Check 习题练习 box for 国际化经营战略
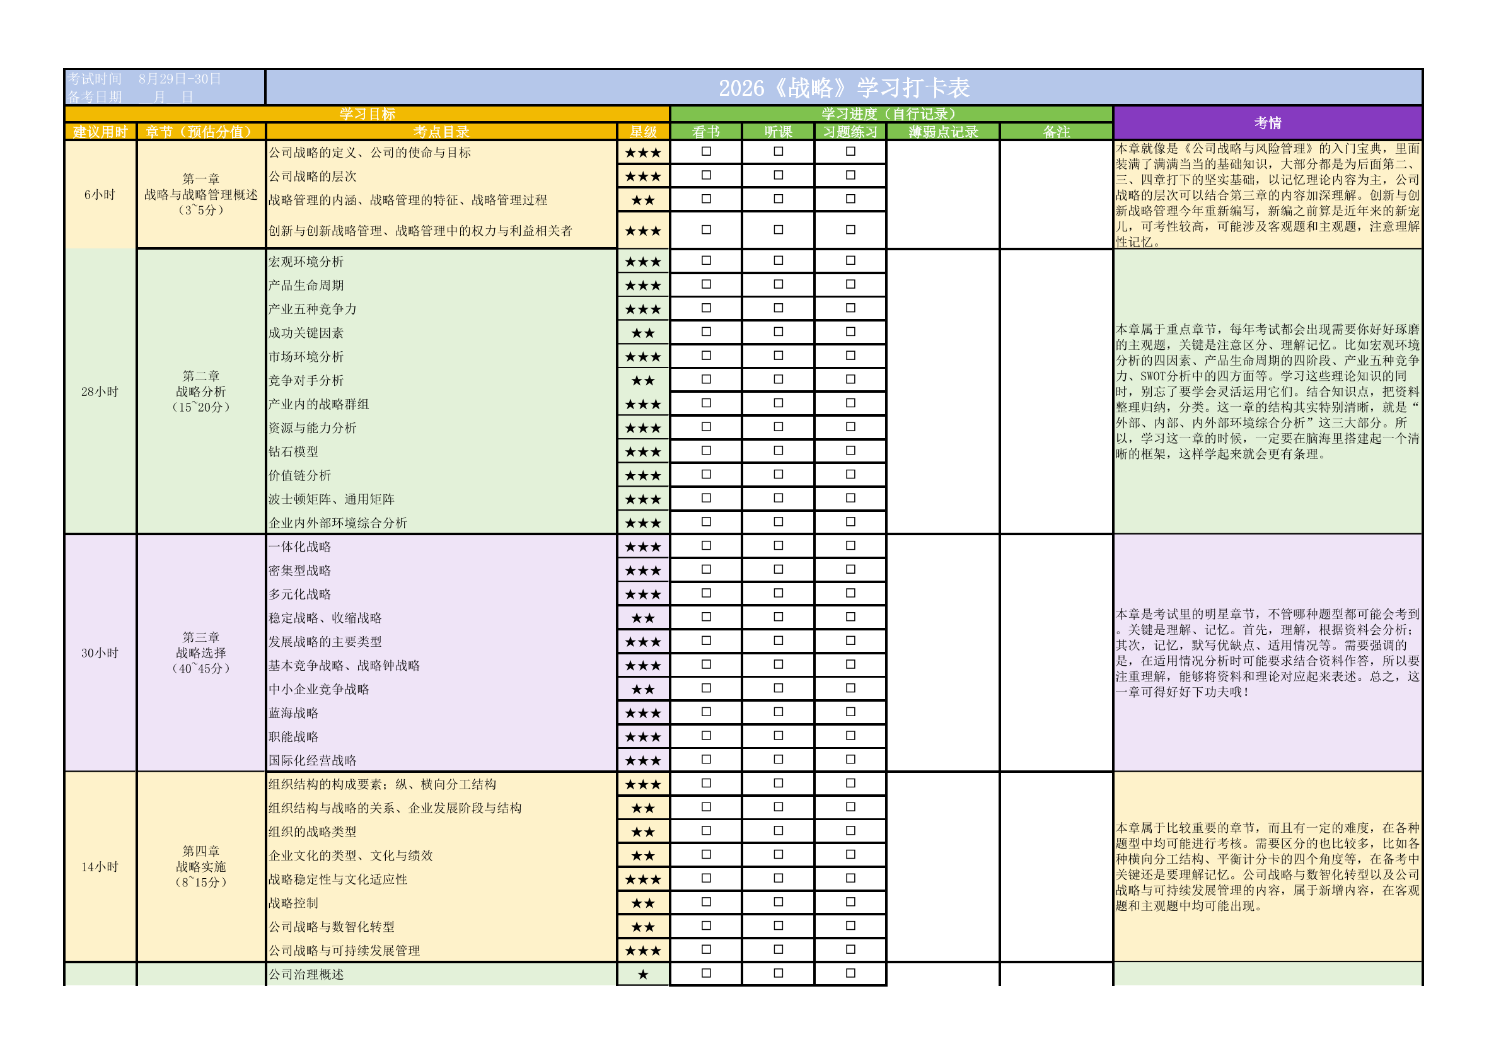 coord(850,759)
